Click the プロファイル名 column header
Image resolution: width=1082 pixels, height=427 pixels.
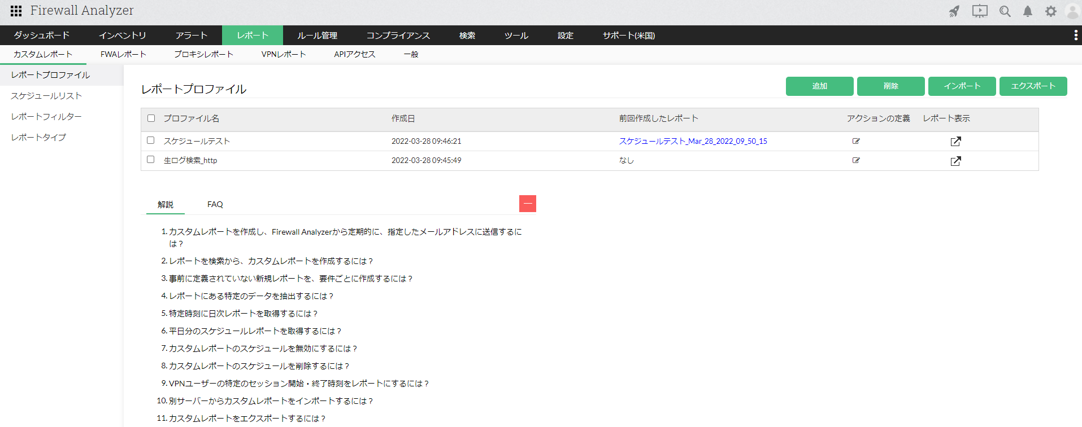coord(192,118)
